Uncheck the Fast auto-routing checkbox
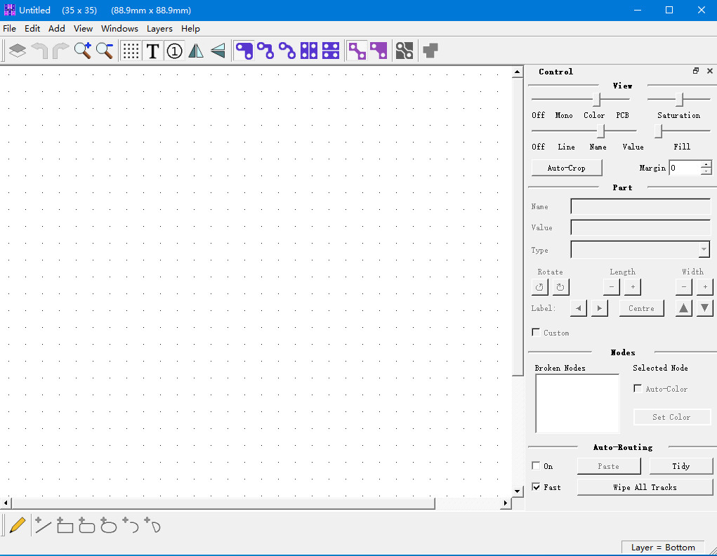 [x=537, y=487]
